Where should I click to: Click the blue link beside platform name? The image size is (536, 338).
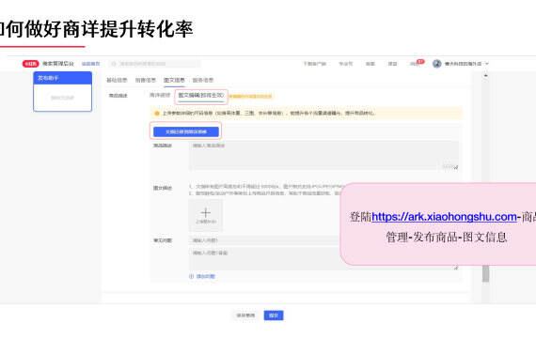coord(90,64)
